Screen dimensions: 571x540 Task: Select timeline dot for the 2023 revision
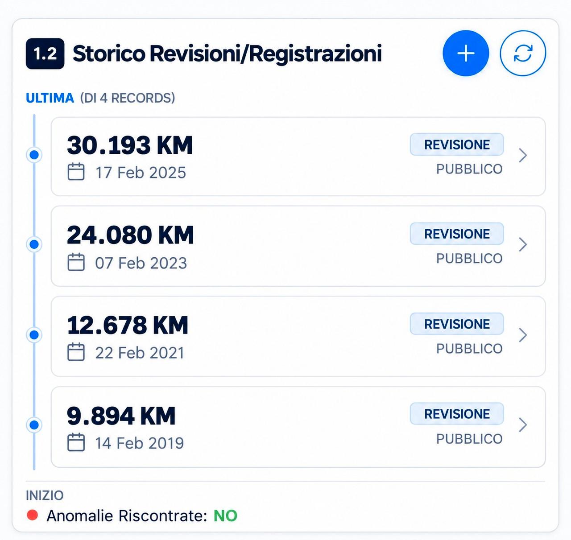click(34, 244)
